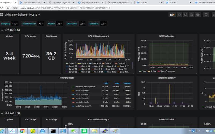The image size is (215, 134).
Task: Open Google Chrome from taskbar
Action: point(23,131)
